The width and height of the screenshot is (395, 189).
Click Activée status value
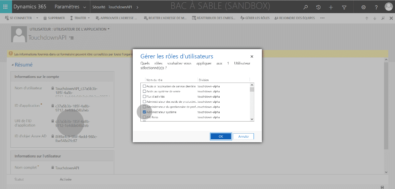point(65,180)
